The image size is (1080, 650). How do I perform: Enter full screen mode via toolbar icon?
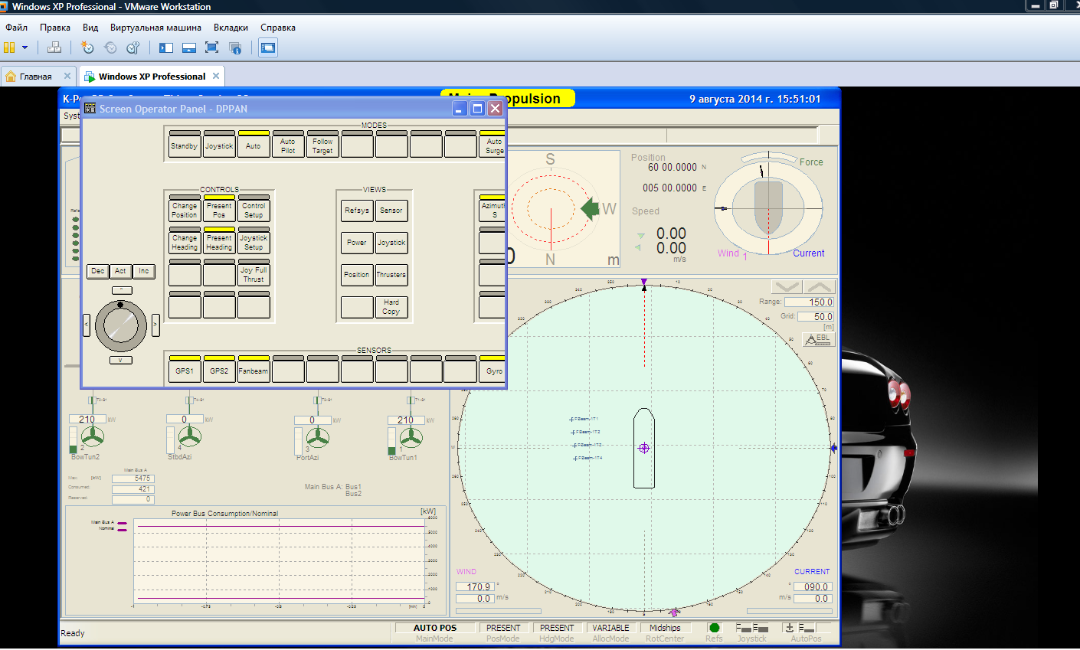(212, 47)
